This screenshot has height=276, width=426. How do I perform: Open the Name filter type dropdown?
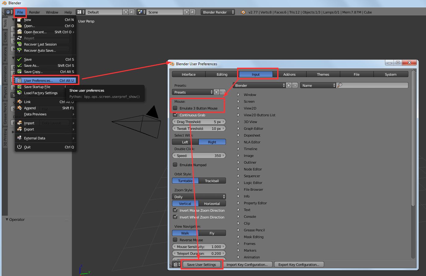click(x=318, y=85)
